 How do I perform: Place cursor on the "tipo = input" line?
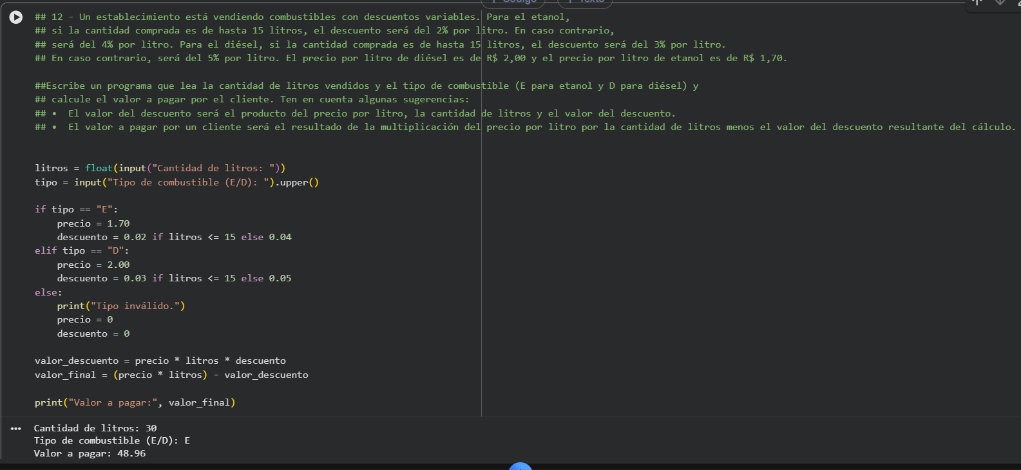tap(177, 182)
